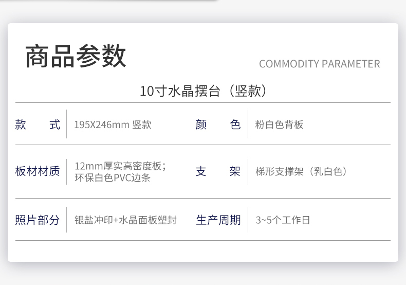Image resolution: width=406 pixels, height=285 pixels.
Task: Click the 照片部分 label
Action: 38,220
